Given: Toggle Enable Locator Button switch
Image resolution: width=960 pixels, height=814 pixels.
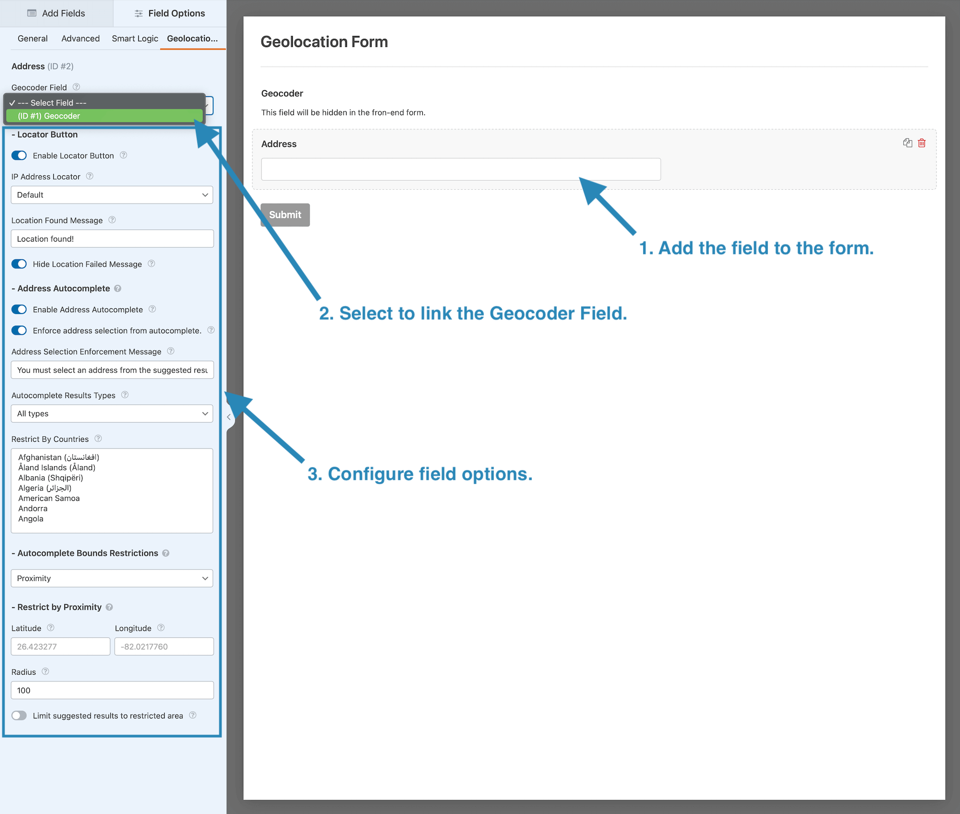Looking at the screenshot, I should click(x=19, y=156).
